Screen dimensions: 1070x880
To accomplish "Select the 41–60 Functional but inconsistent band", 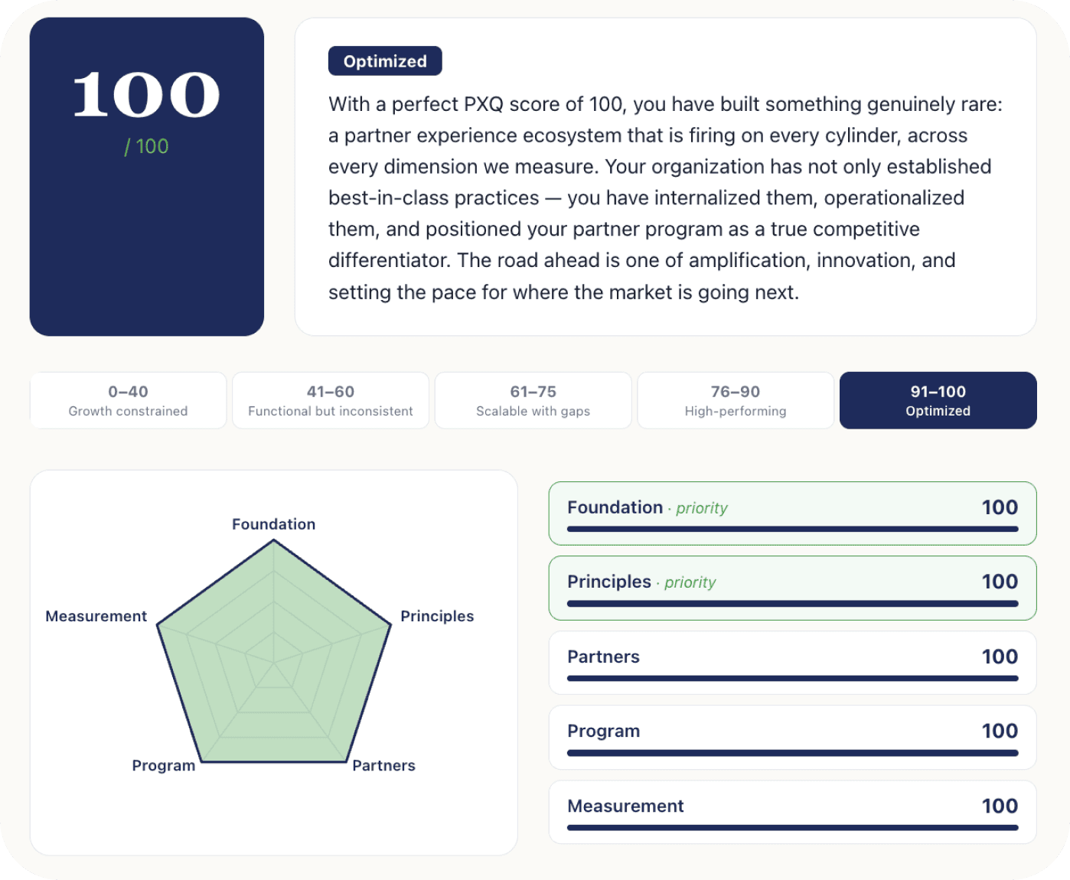I will 331,400.
